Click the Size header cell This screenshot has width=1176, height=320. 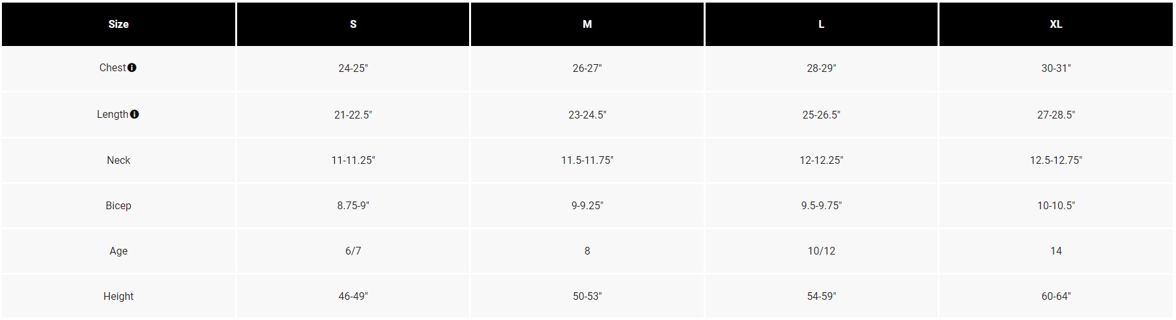coord(119,24)
